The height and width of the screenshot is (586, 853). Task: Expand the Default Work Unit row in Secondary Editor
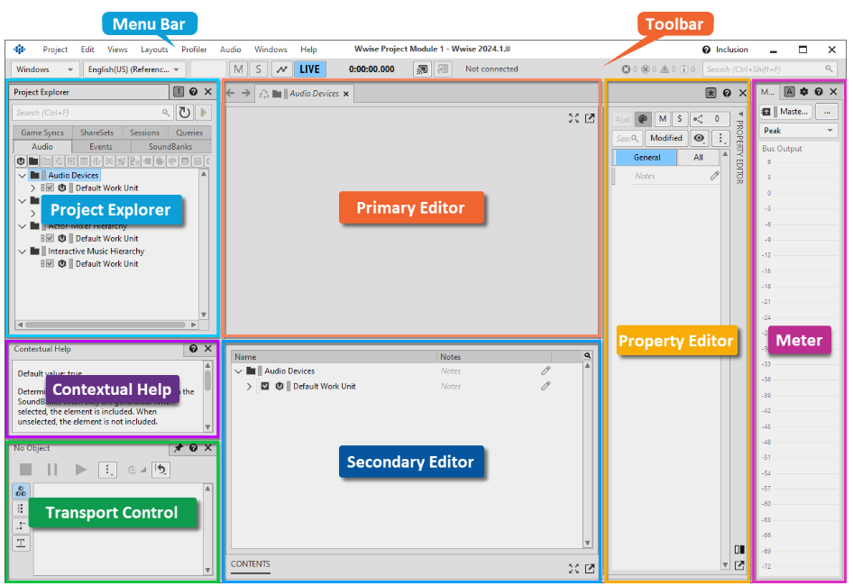click(x=249, y=386)
